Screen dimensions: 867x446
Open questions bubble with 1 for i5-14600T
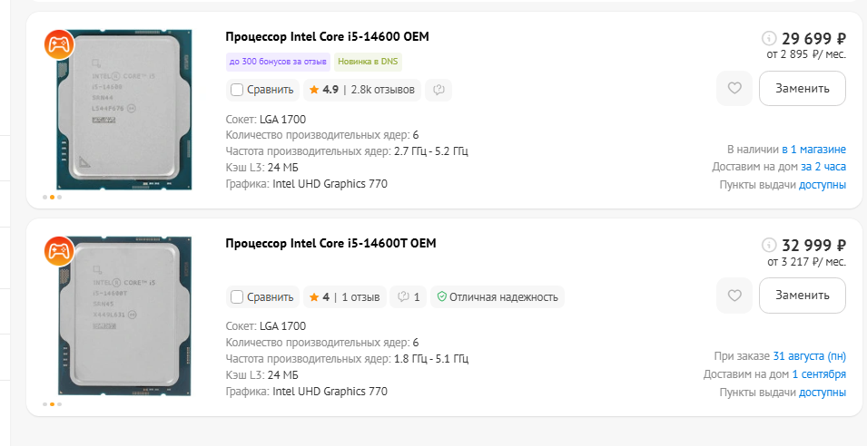(408, 297)
